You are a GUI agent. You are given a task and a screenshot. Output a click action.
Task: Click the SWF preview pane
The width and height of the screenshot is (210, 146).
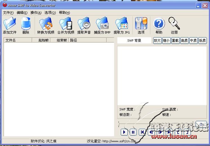click(162, 76)
